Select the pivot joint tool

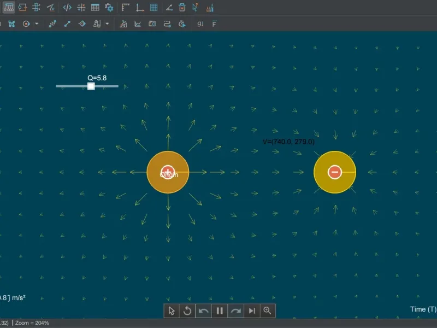click(82, 24)
